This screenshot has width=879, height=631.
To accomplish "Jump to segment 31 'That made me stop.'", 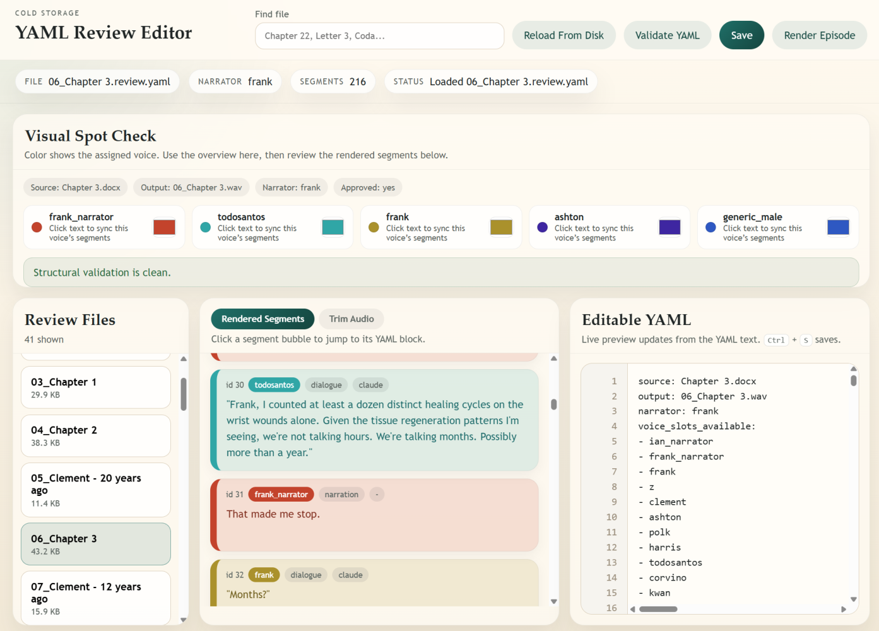I will click(x=273, y=514).
